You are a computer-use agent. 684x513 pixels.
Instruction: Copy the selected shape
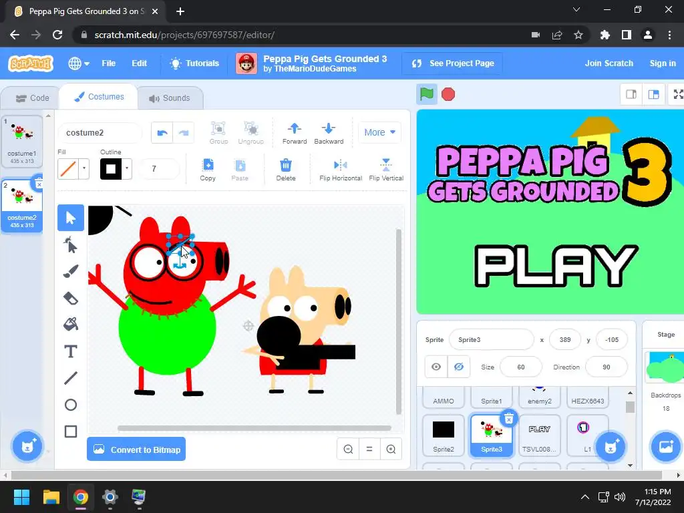click(x=208, y=170)
